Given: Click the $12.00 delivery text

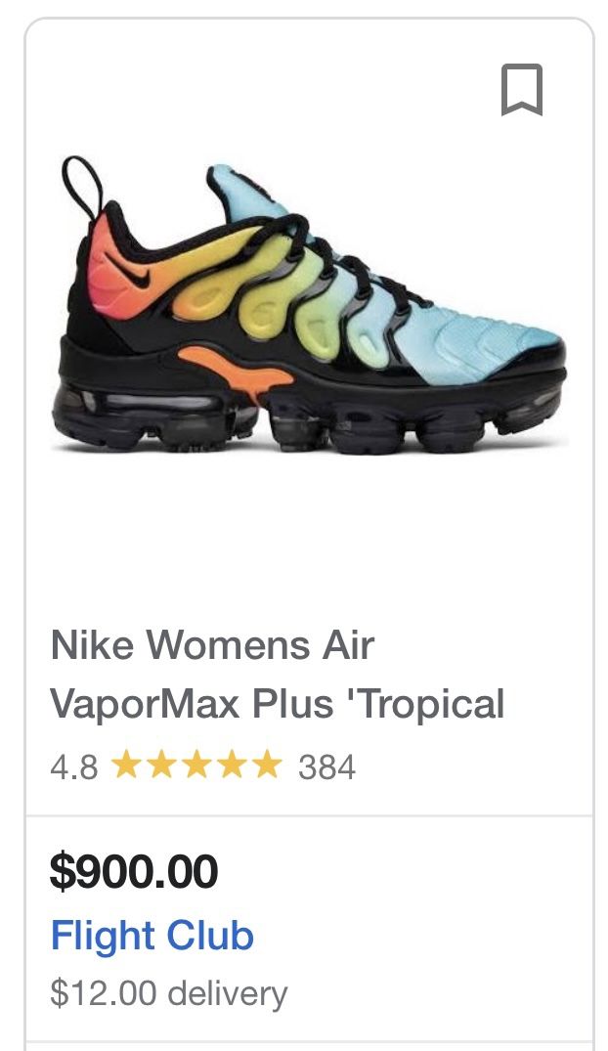Looking at the screenshot, I should tap(169, 993).
